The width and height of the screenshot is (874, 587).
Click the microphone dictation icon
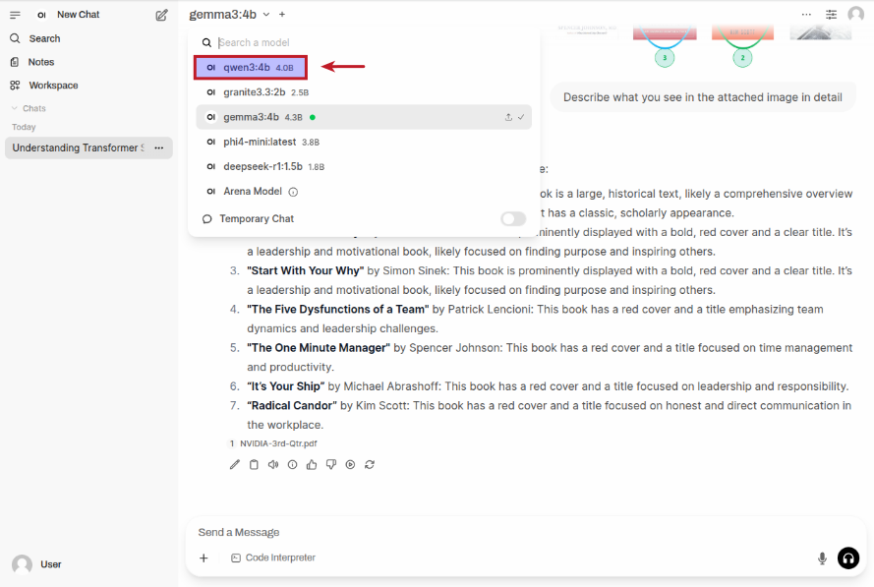822,558
